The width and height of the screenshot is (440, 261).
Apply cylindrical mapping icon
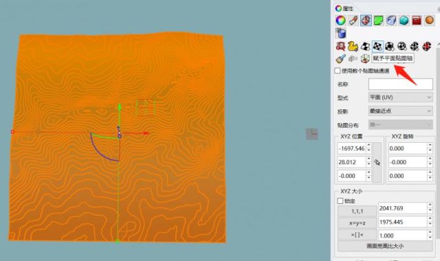click(415, 46)
